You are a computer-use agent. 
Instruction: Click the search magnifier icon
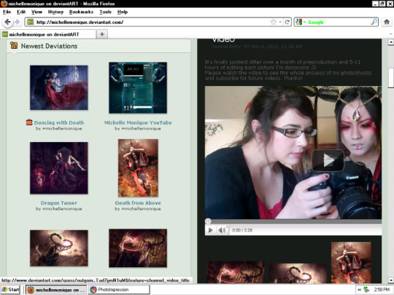(x=374, y=22)
